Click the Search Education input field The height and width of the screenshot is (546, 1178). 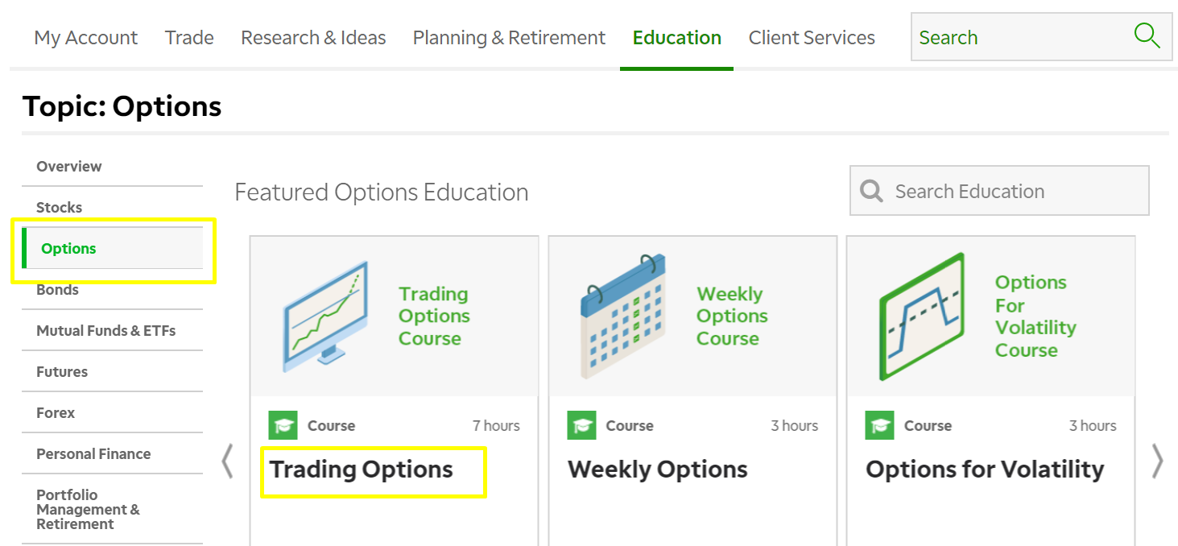999,191
